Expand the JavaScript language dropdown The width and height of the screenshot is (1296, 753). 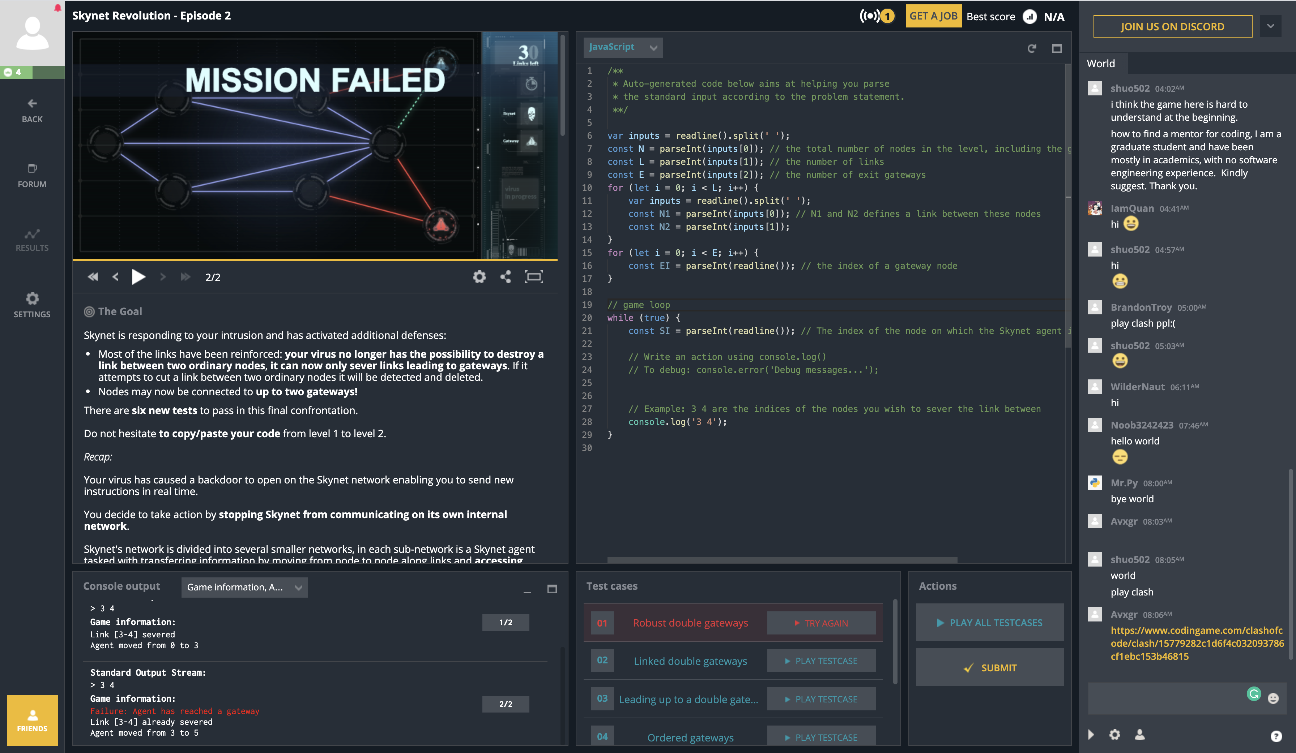point(623,47)
